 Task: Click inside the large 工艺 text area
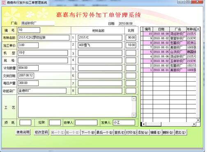[x=75, y=107]
